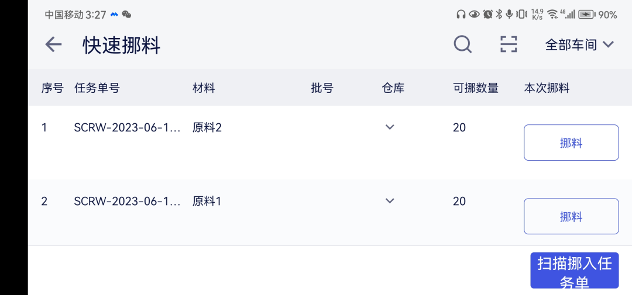This screenshot has width=632, height=295.
Task: Expand warehouse dropdown for 原料1 row
Action: tap(390, 201)
